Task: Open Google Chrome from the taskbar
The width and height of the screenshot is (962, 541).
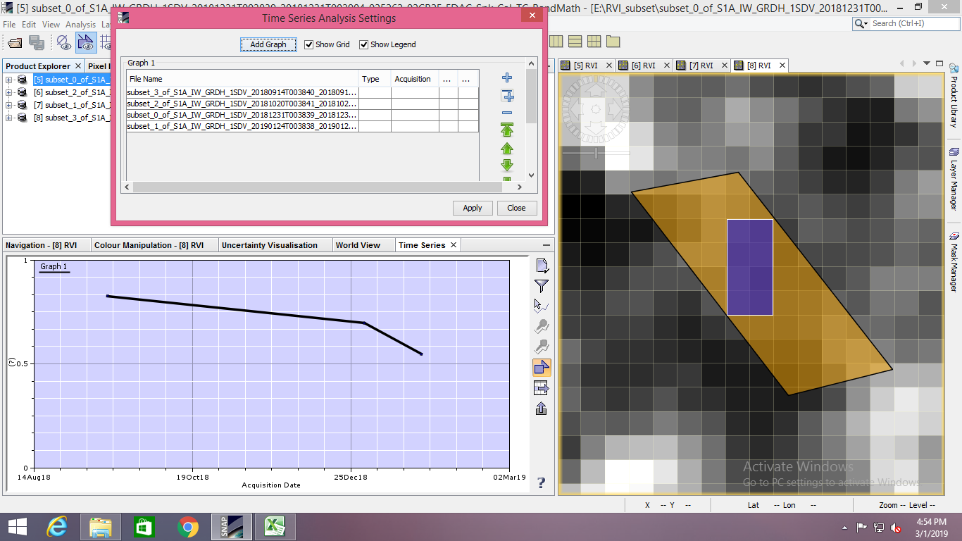Action: click(188, 526)
